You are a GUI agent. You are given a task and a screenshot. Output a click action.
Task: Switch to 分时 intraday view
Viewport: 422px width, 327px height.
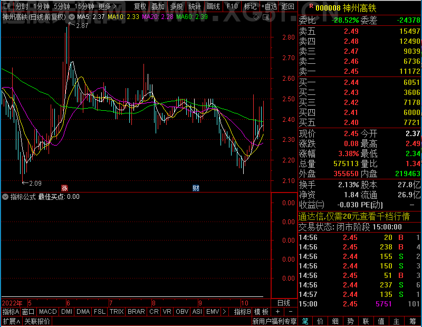[x=22, y=6]
